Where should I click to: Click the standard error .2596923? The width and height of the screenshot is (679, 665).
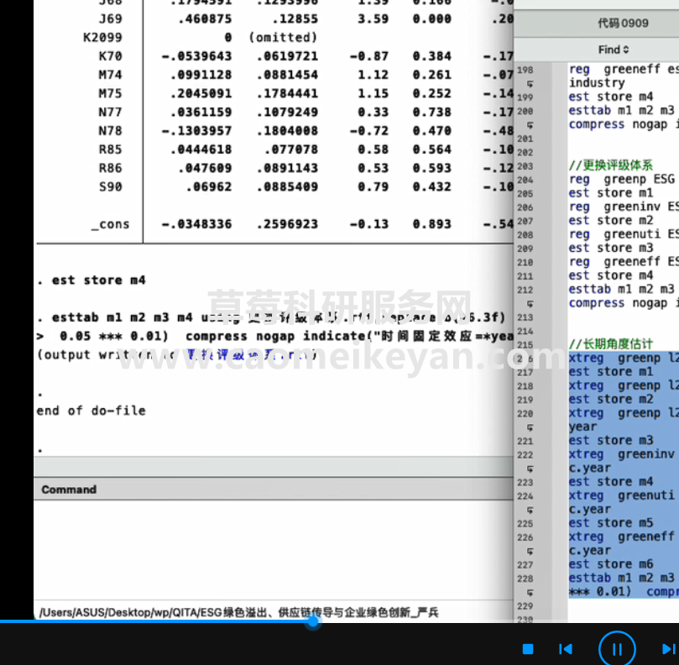click(288, 224)
